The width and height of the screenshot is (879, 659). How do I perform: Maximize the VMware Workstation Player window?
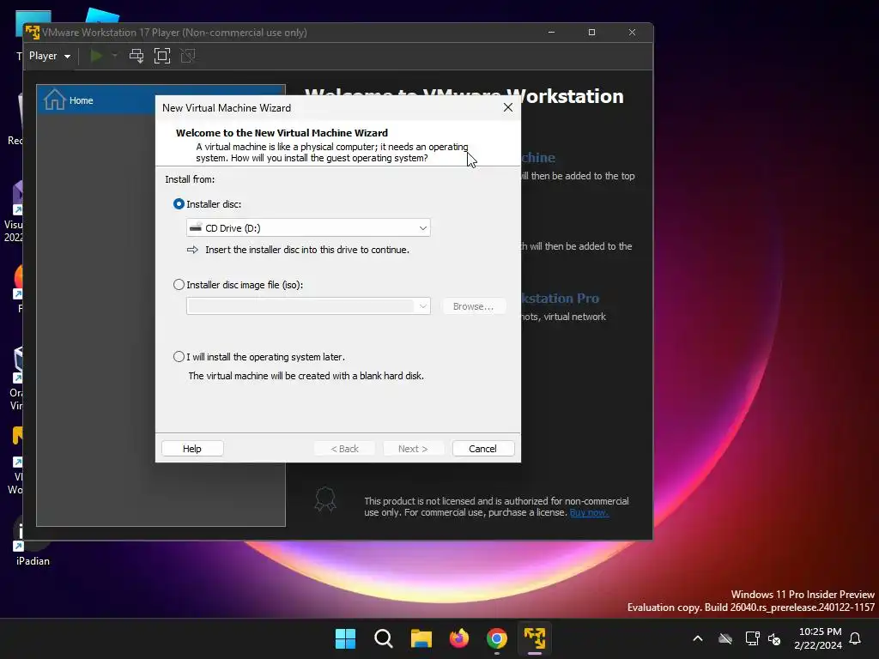click(592, 33)
